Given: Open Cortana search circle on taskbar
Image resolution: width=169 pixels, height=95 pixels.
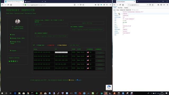Looking at the screenshot, I should click(6, 93).
